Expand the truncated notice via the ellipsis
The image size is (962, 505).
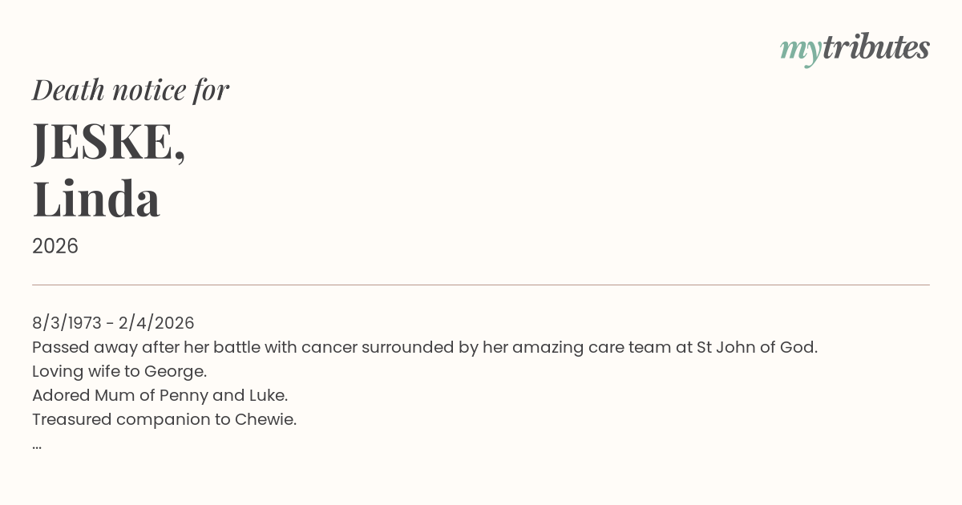pyautogui.click(x=37, y=445)
